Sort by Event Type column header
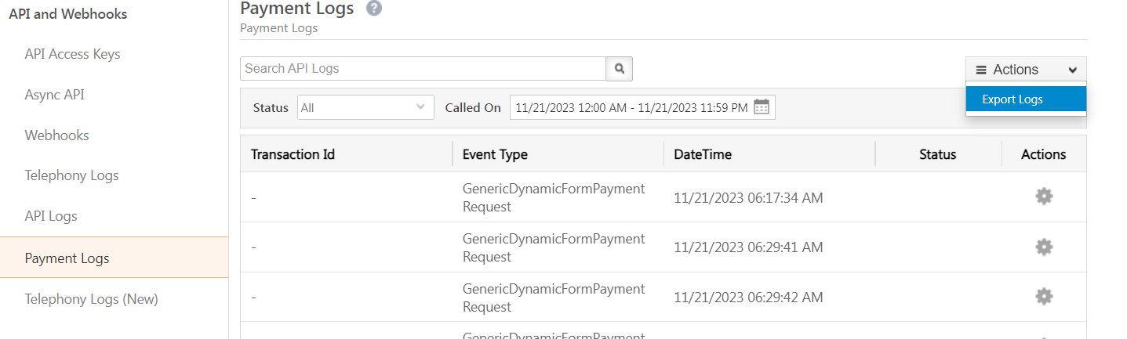Screen dimensions: 1127x339 (x=495, y=154)
